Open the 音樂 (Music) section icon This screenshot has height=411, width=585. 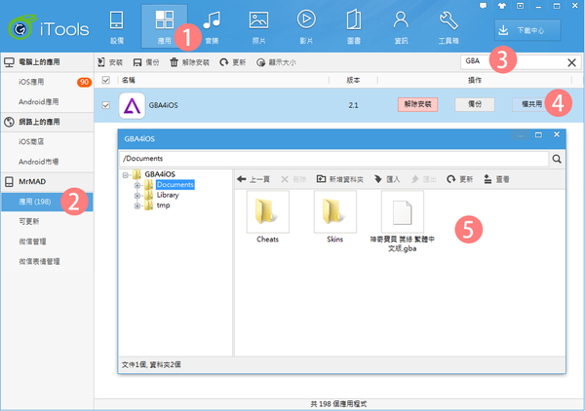[x=212, y=23]
